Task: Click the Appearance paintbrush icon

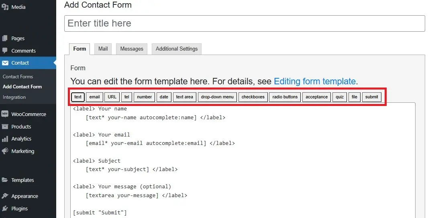Action: 5,196
